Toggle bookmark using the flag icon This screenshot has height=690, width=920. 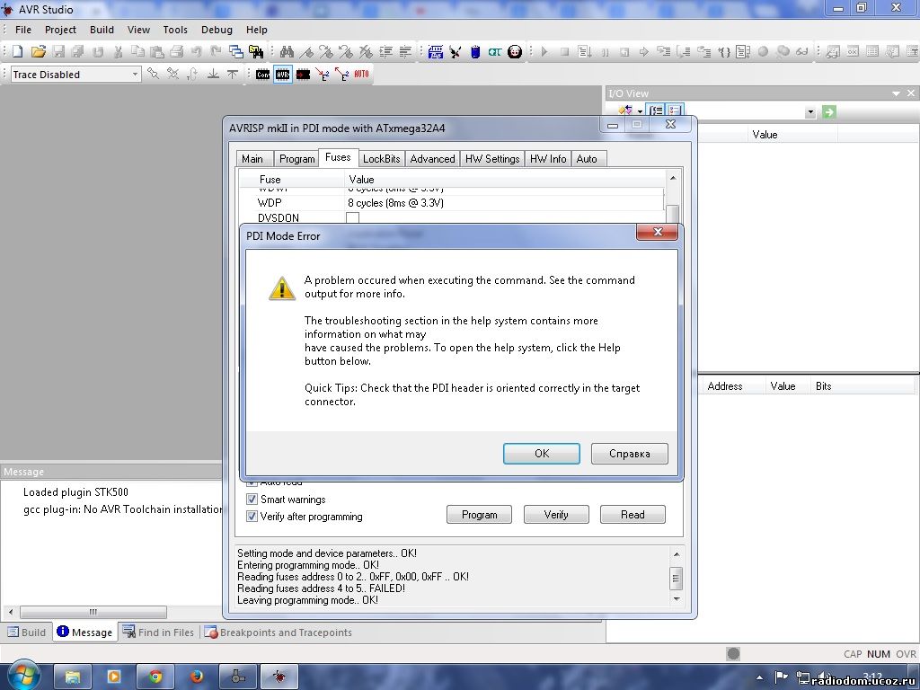[306, 51]
